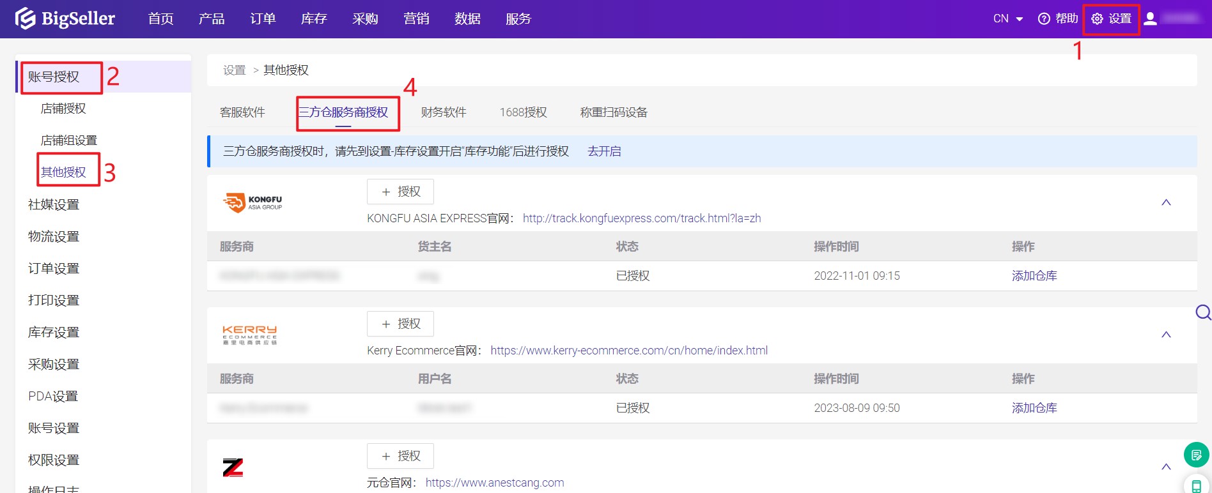This screenshot has width=1212, height=493.
Task: Open the 订单 menu
Action: tap(263, 19)
